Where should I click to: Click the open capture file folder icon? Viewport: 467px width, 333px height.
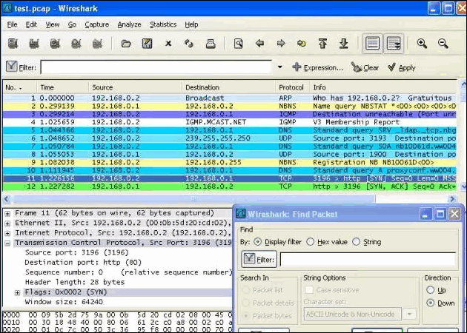(126, 44)
